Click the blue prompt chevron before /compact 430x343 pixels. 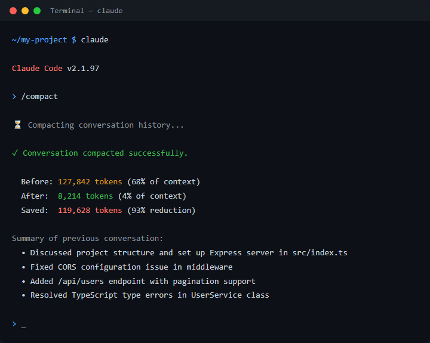tap(14, 97)
